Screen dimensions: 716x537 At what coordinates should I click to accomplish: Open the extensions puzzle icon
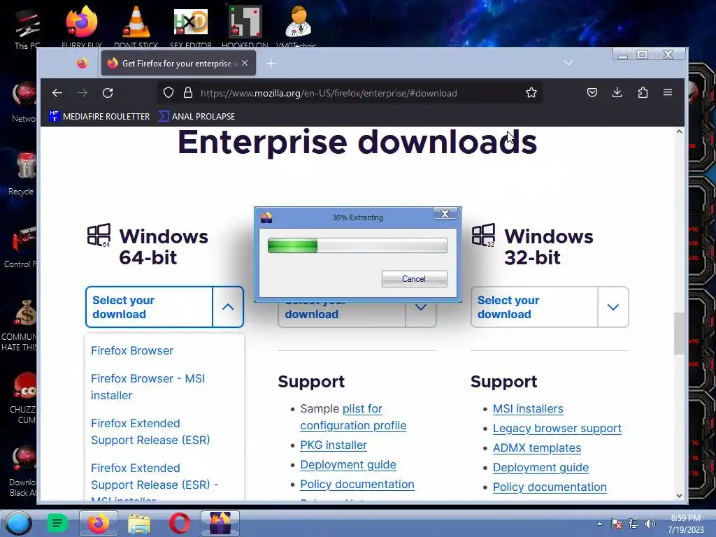643,93
